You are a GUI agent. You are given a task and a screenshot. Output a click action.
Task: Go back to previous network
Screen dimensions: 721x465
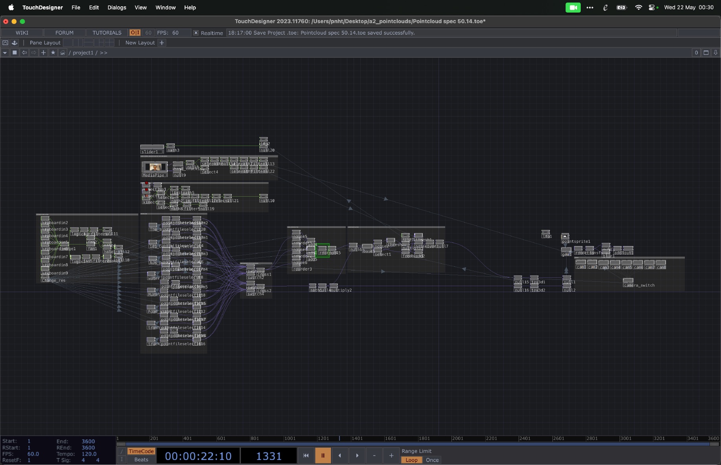(x=24, y=53)
